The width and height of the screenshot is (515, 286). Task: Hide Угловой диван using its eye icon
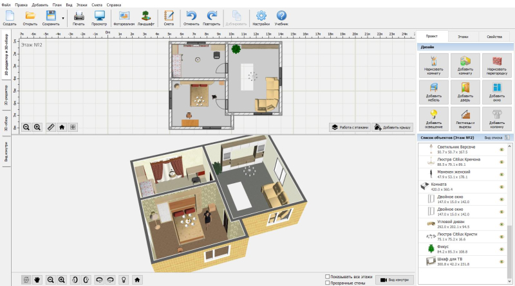(x=501, y=224)
